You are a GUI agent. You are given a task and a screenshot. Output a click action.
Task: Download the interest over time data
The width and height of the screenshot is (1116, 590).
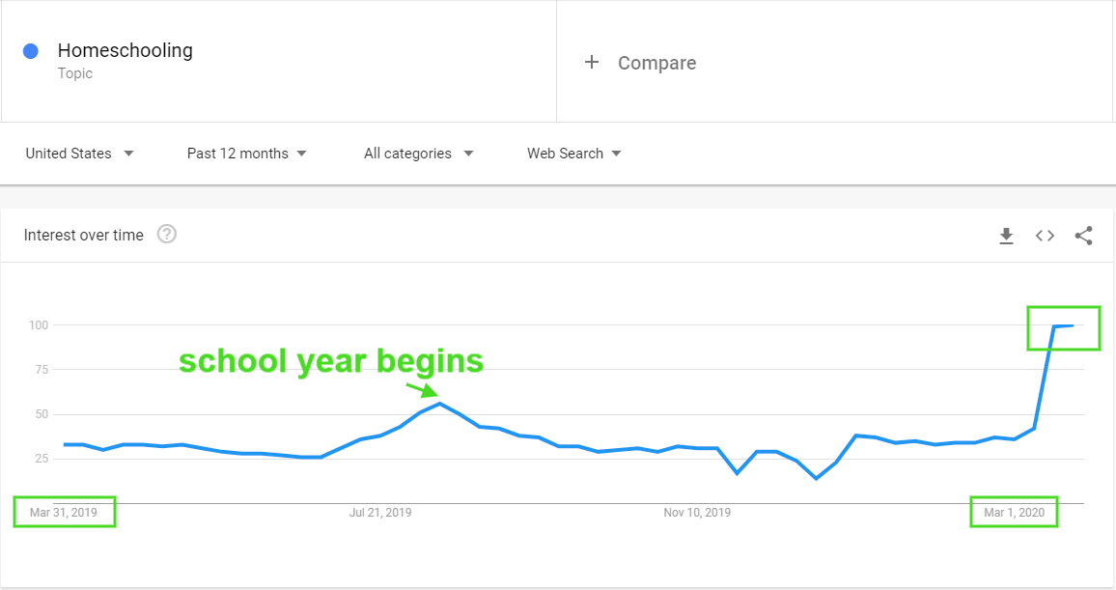[1006, 236]
